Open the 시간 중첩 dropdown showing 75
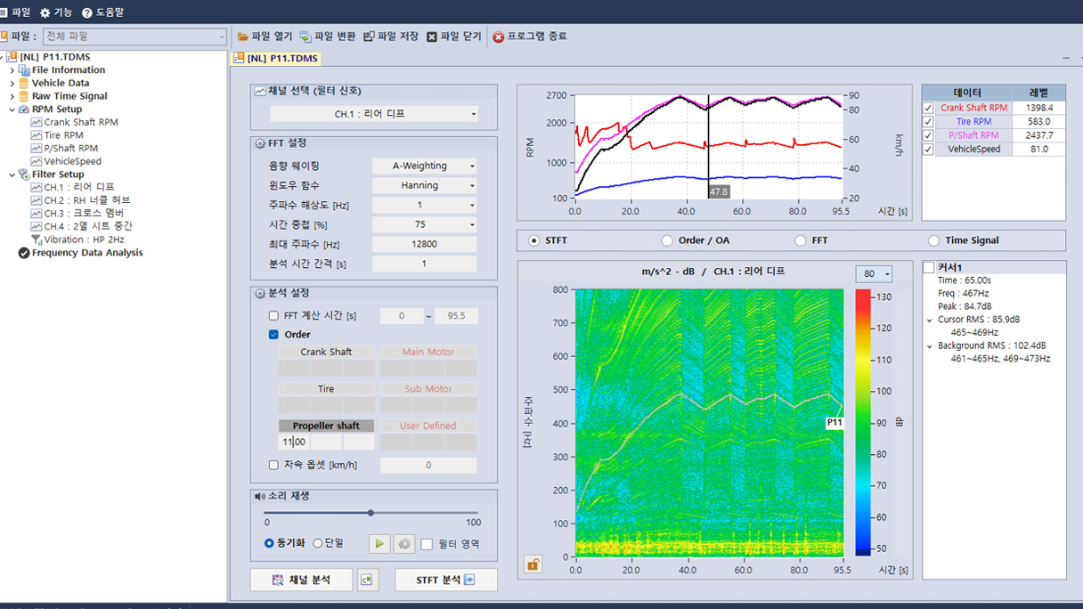 pos(425,224)
